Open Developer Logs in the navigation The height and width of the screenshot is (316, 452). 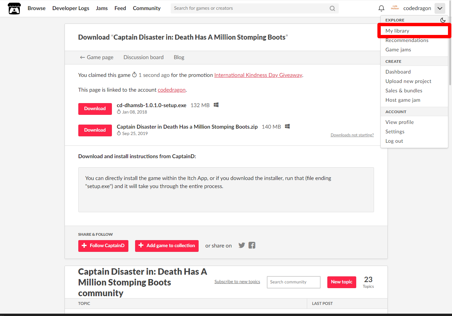[x=71, y=8]
